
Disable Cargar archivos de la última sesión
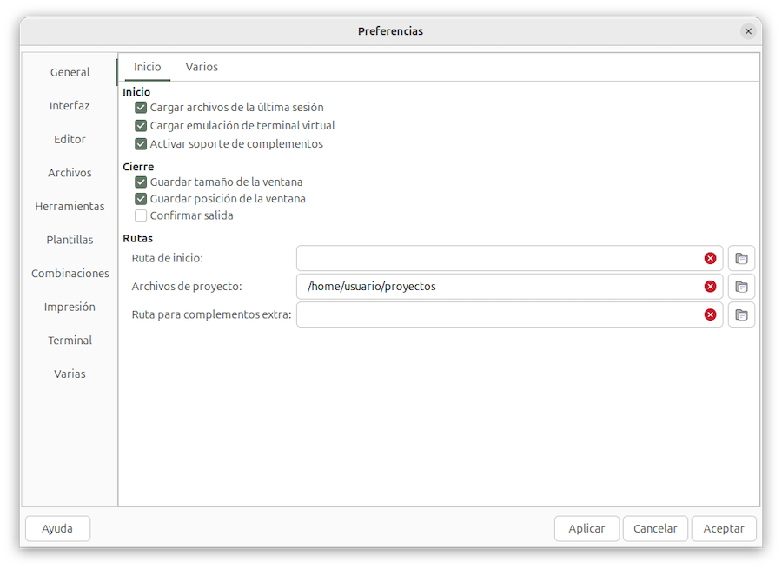(x=141, y=108)
